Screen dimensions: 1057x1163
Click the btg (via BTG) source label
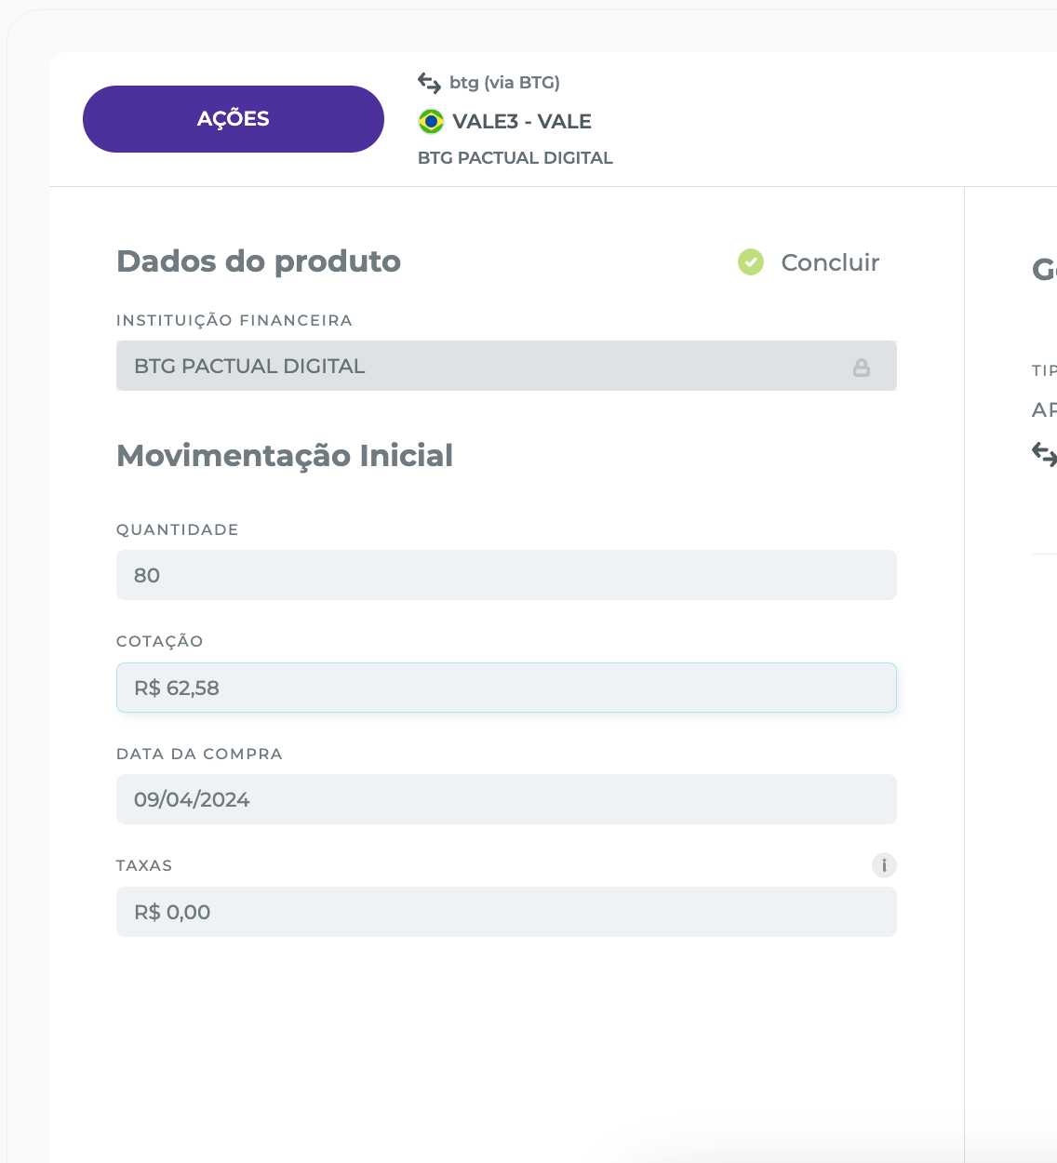(504, 83)
